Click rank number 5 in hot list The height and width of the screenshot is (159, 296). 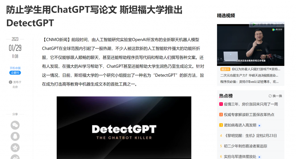[x=221, y=146]
